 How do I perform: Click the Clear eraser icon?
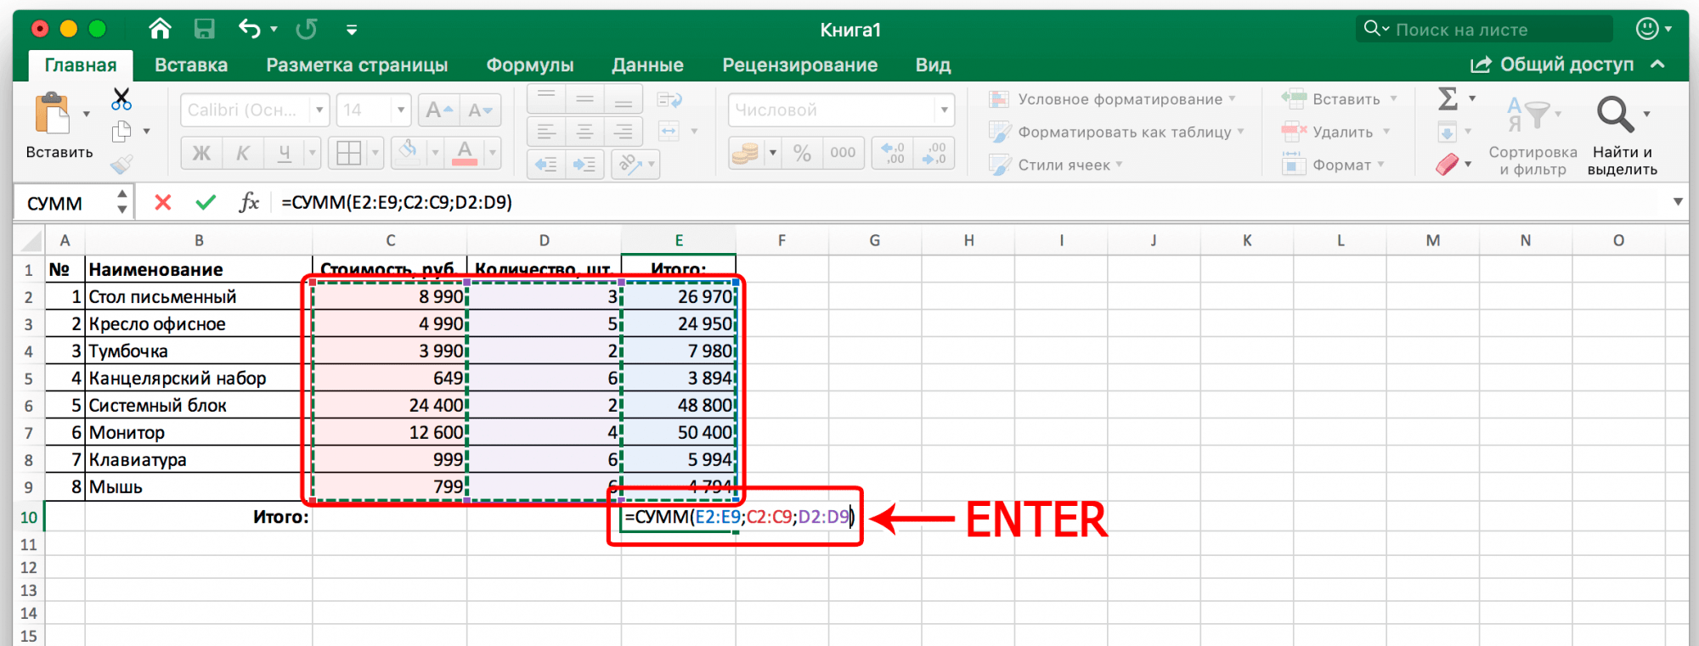pyautogui.click(x=1448, y=164)
